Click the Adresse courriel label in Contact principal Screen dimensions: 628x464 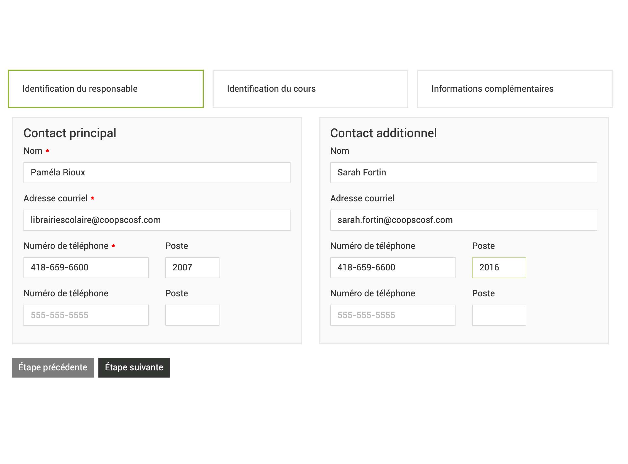[x=56, y=198]
